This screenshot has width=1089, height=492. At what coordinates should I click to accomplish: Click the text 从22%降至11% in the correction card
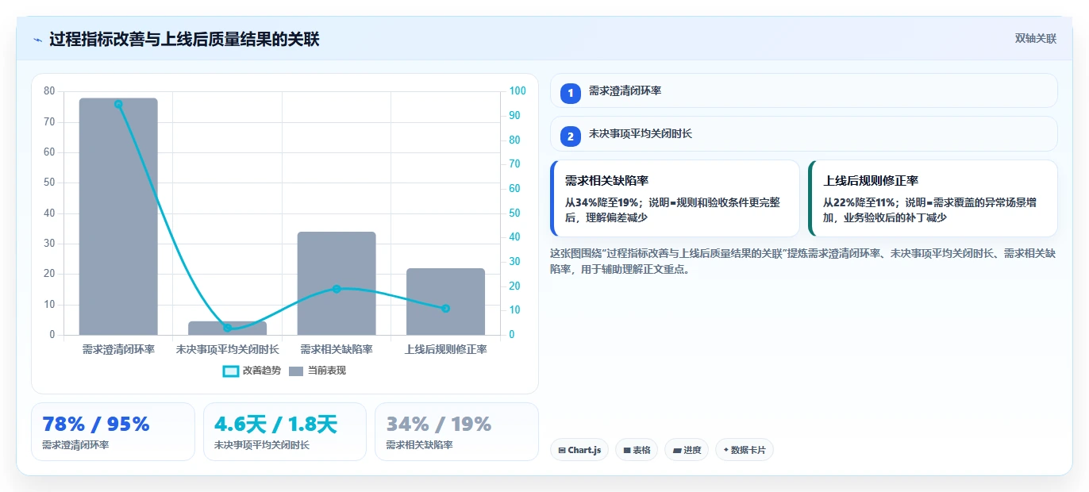tap(858, 202)
